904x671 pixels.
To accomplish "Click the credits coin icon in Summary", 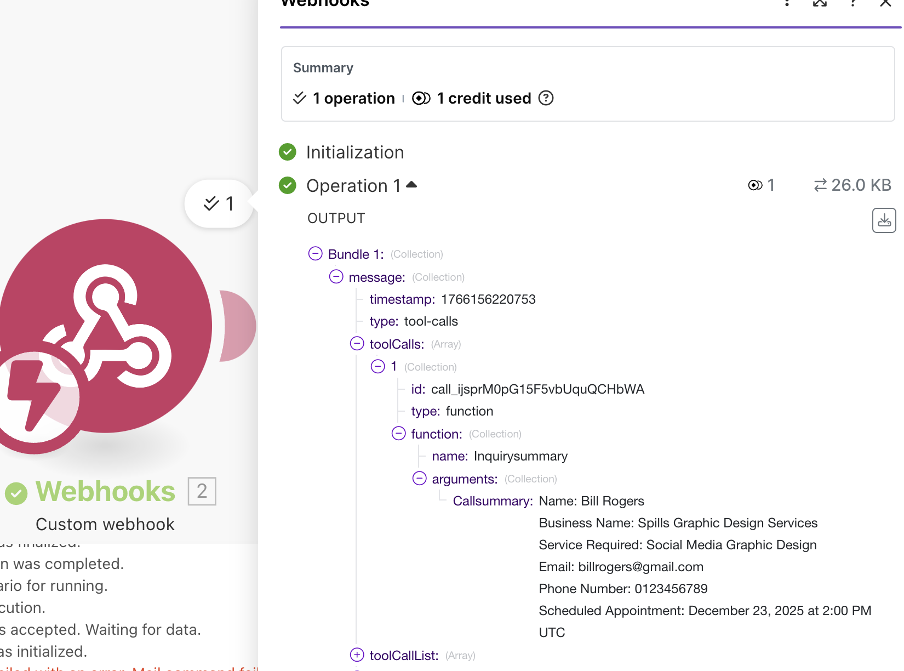I will [x=421, y=98].
